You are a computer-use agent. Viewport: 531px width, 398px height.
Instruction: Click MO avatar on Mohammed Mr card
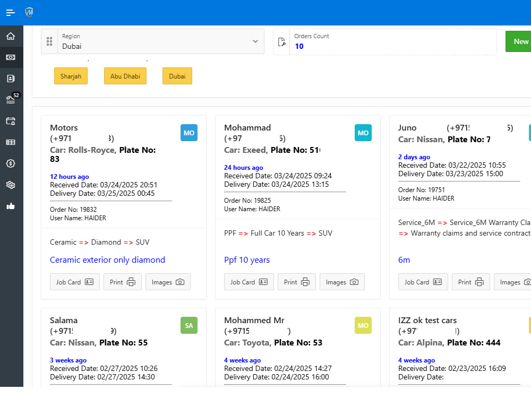click(363, 326)
